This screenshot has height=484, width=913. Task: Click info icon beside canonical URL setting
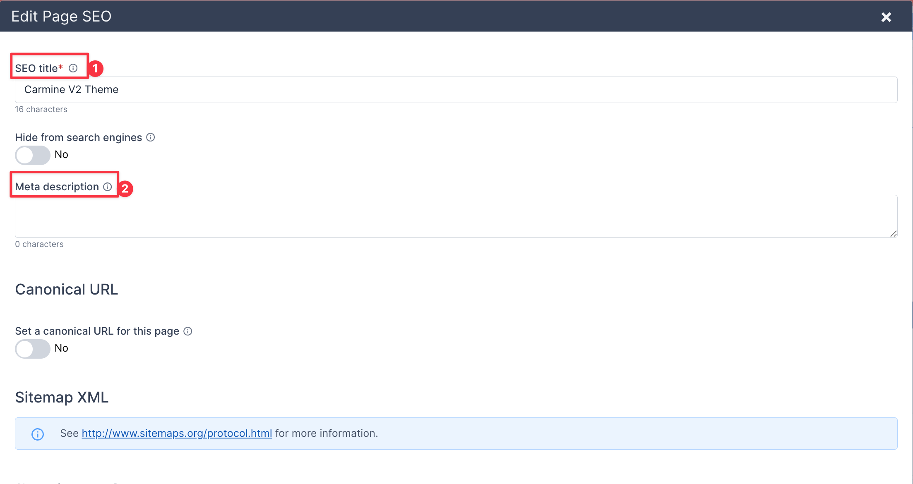tap(188, 331)
